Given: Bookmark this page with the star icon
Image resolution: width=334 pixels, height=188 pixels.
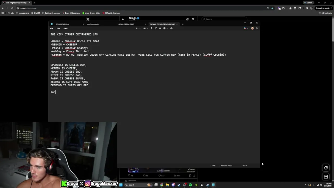Looking at the screenshot, I should tap(272, 8).
